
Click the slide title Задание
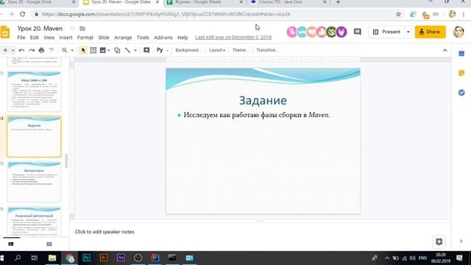point(263,100)
